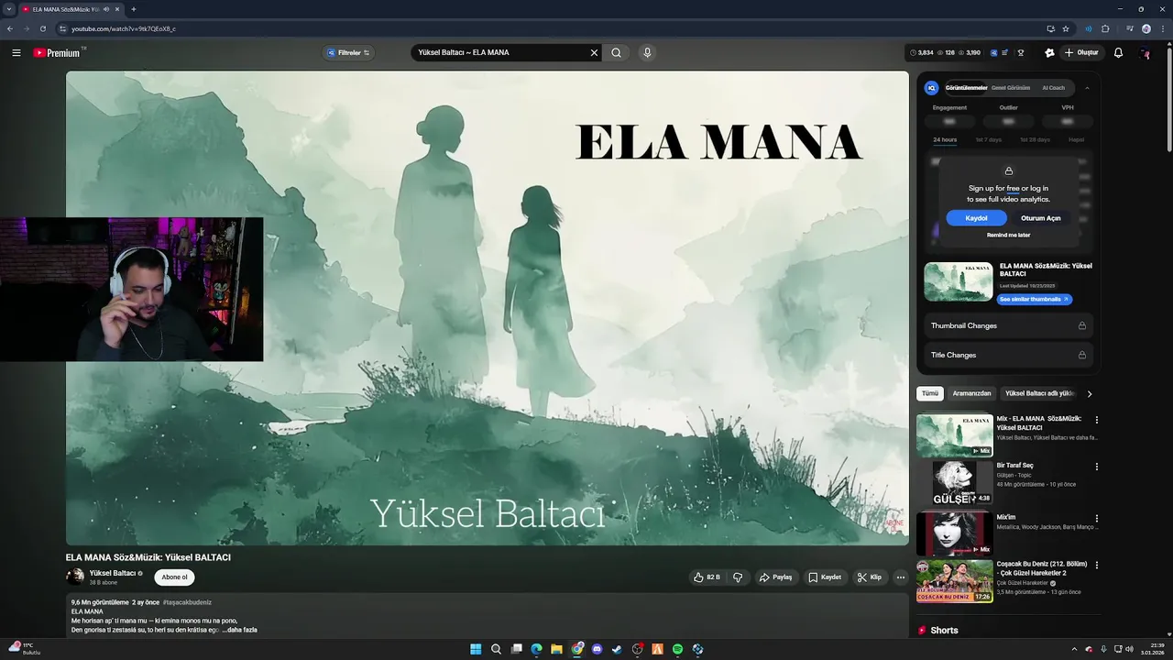This screenshot has height=660, width=1173.
Task: Like the video with thumbs up
Action: coord(707,577)
